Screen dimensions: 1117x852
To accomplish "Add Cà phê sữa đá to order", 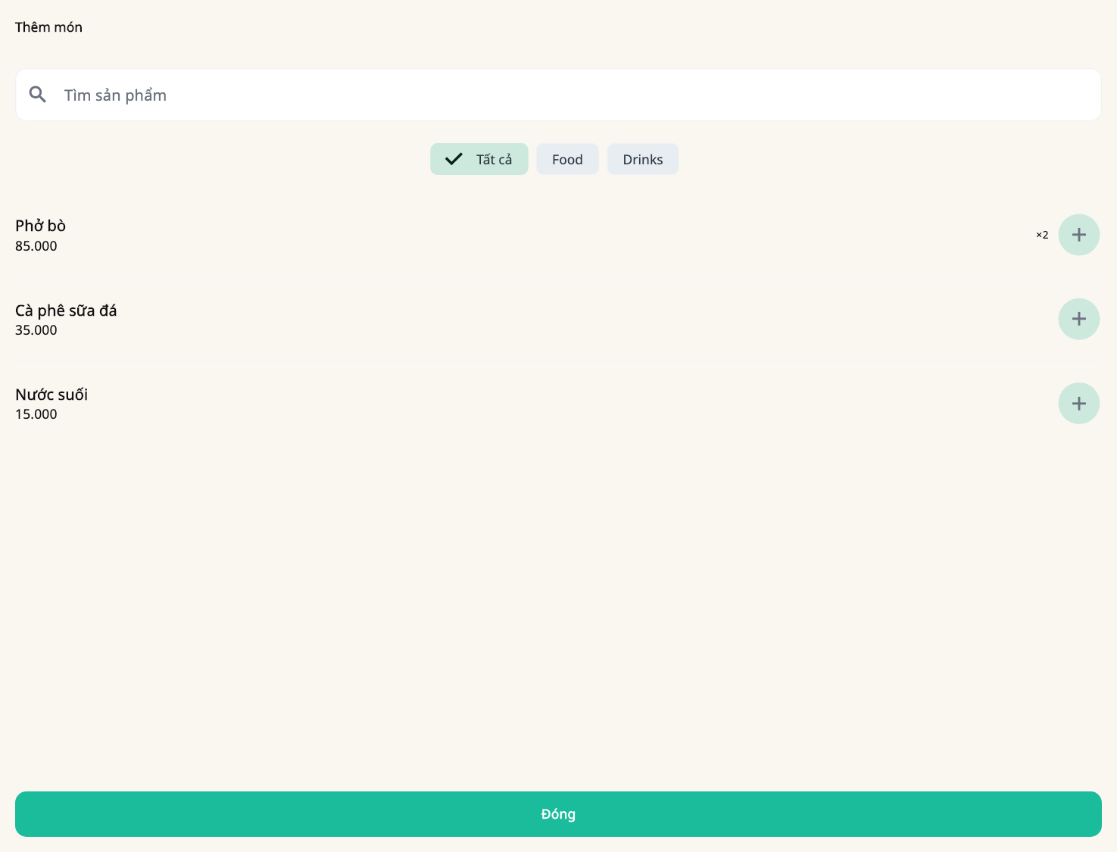I will point(1078,319).
